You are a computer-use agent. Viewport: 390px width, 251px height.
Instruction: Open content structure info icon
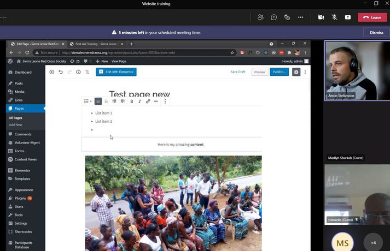pyautogui.click(x=78, y=72)
